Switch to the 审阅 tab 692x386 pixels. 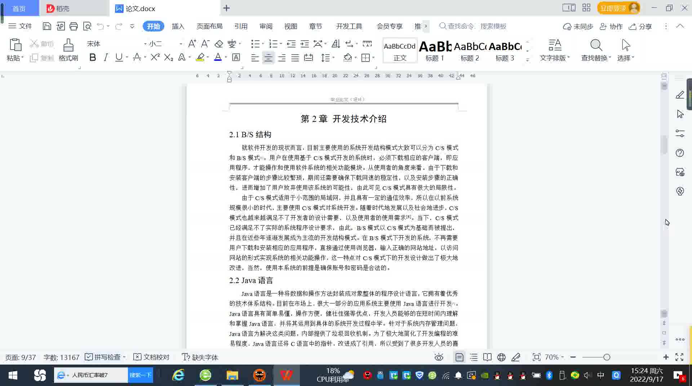pyautogui.click(x=266, y=26)
